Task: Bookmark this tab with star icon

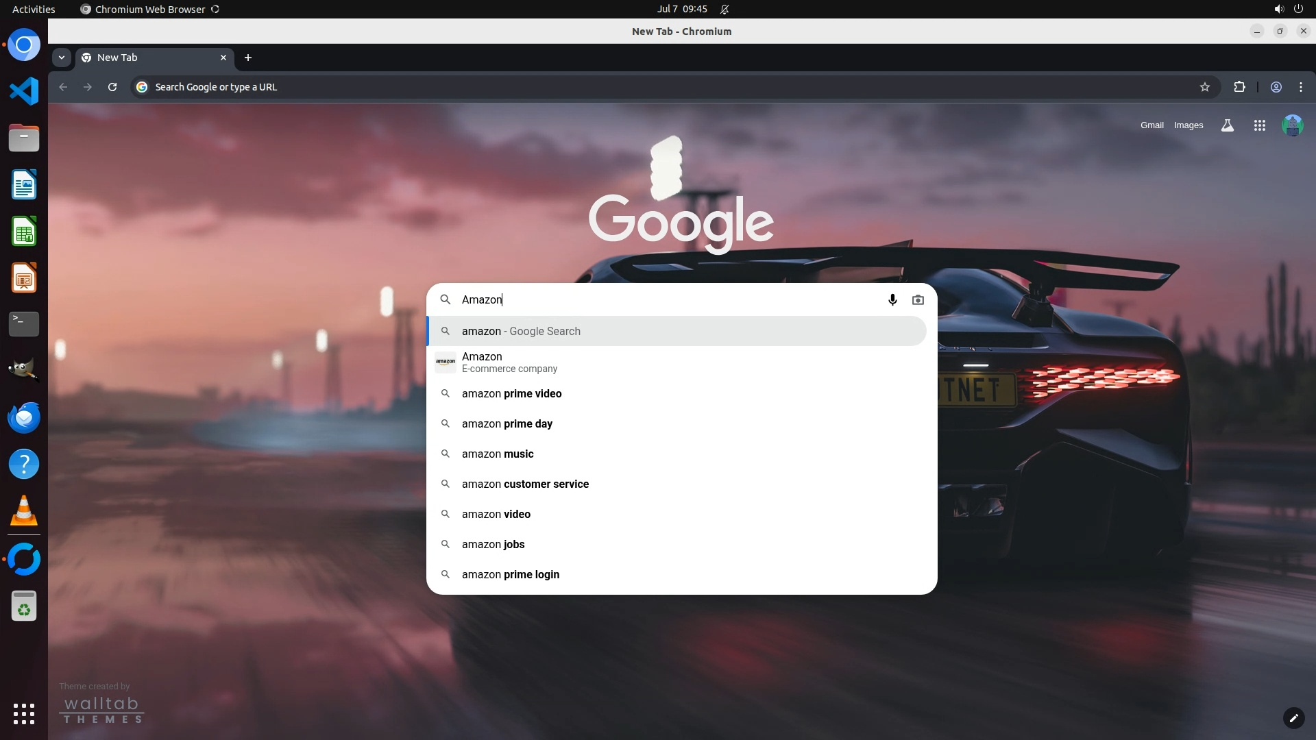Action: (1205, 87)
